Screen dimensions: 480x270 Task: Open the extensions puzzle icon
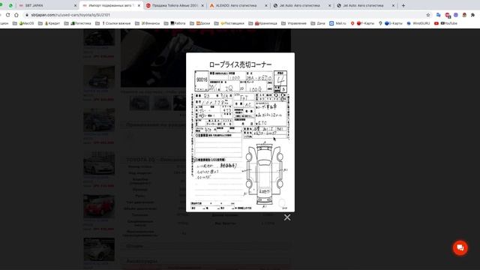click(472, 15)
